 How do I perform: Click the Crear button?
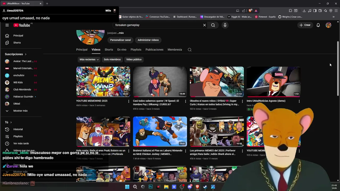[x=305, y=25]
